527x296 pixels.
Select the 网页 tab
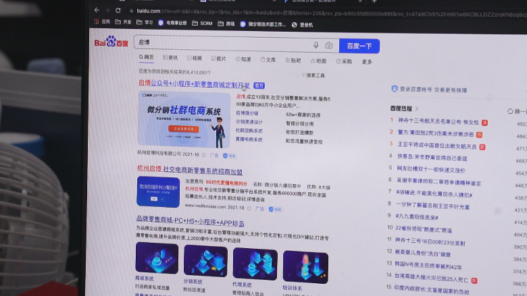[x=146, y=57]
